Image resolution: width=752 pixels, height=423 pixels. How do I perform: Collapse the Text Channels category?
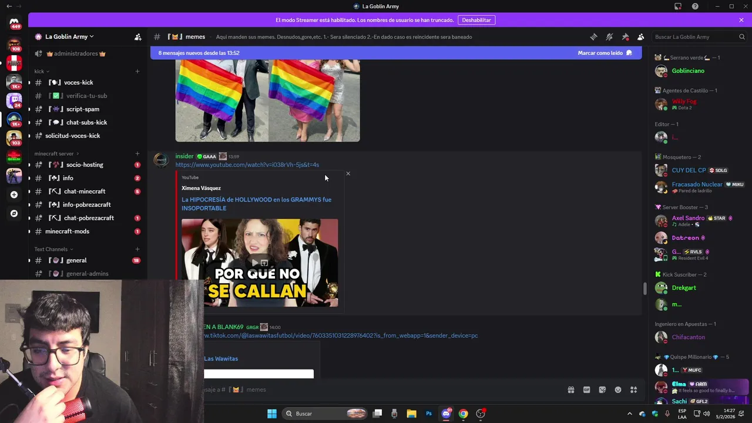[x=53, y=249]
